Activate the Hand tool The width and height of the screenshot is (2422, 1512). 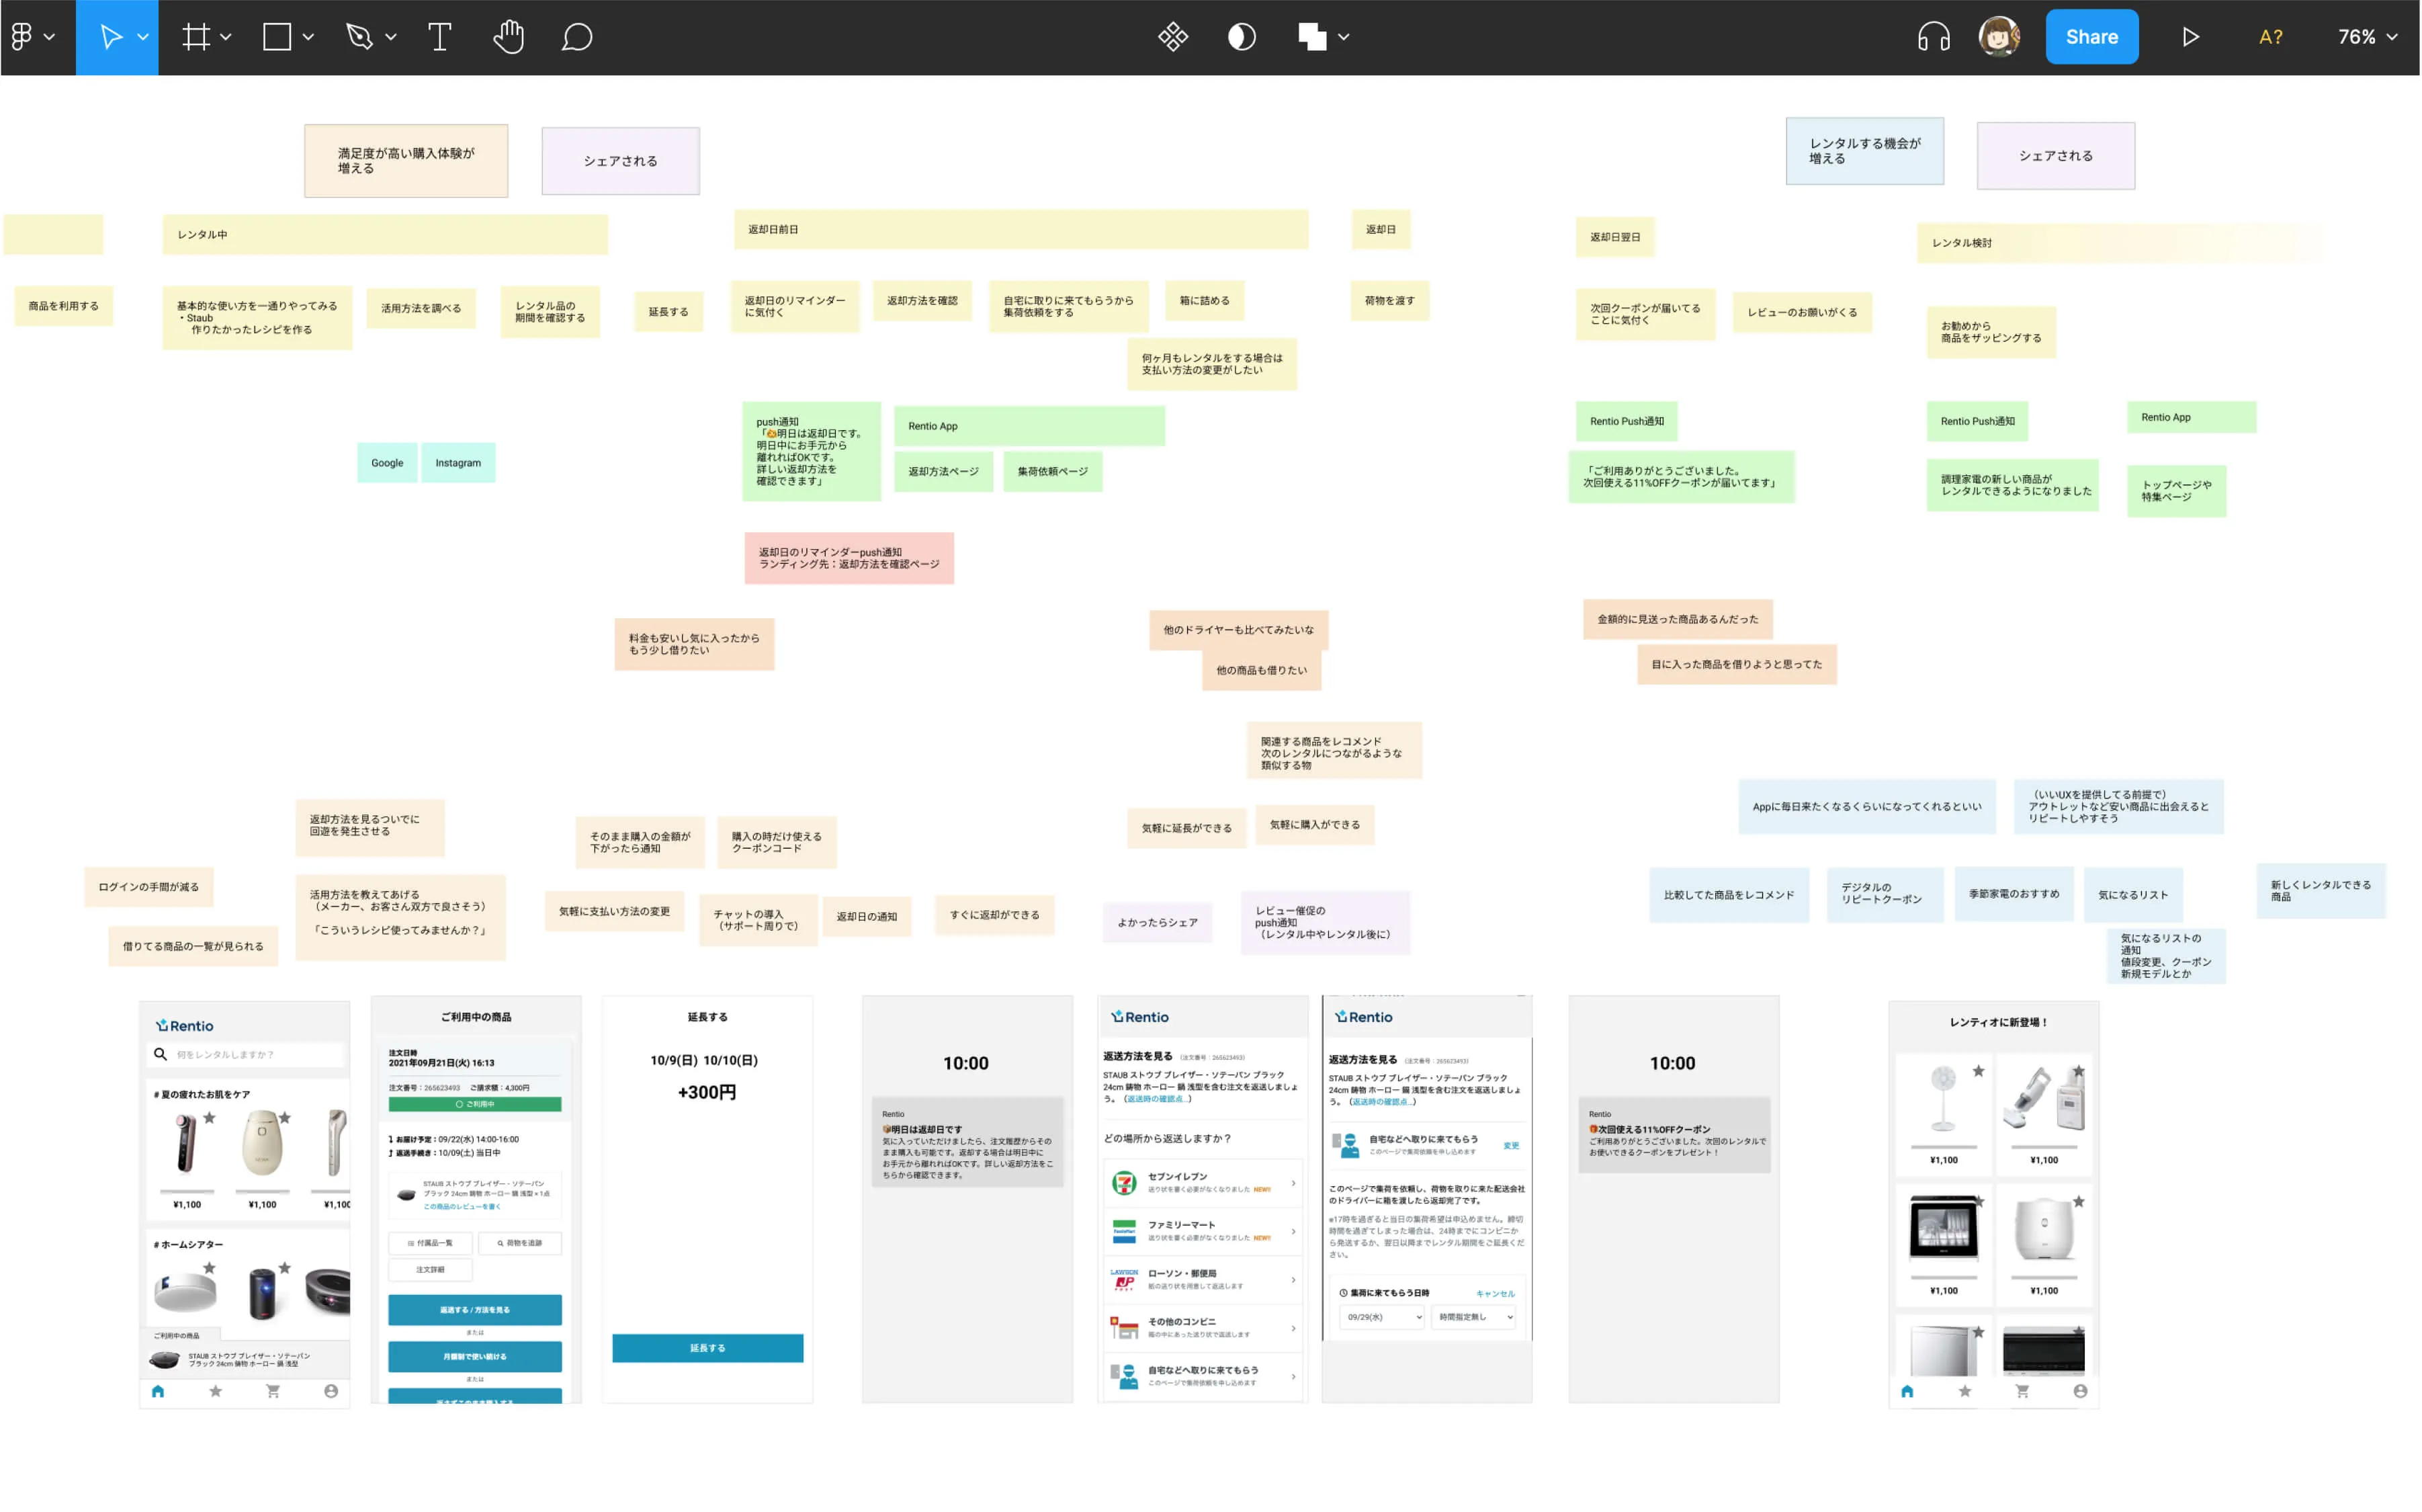508,37
